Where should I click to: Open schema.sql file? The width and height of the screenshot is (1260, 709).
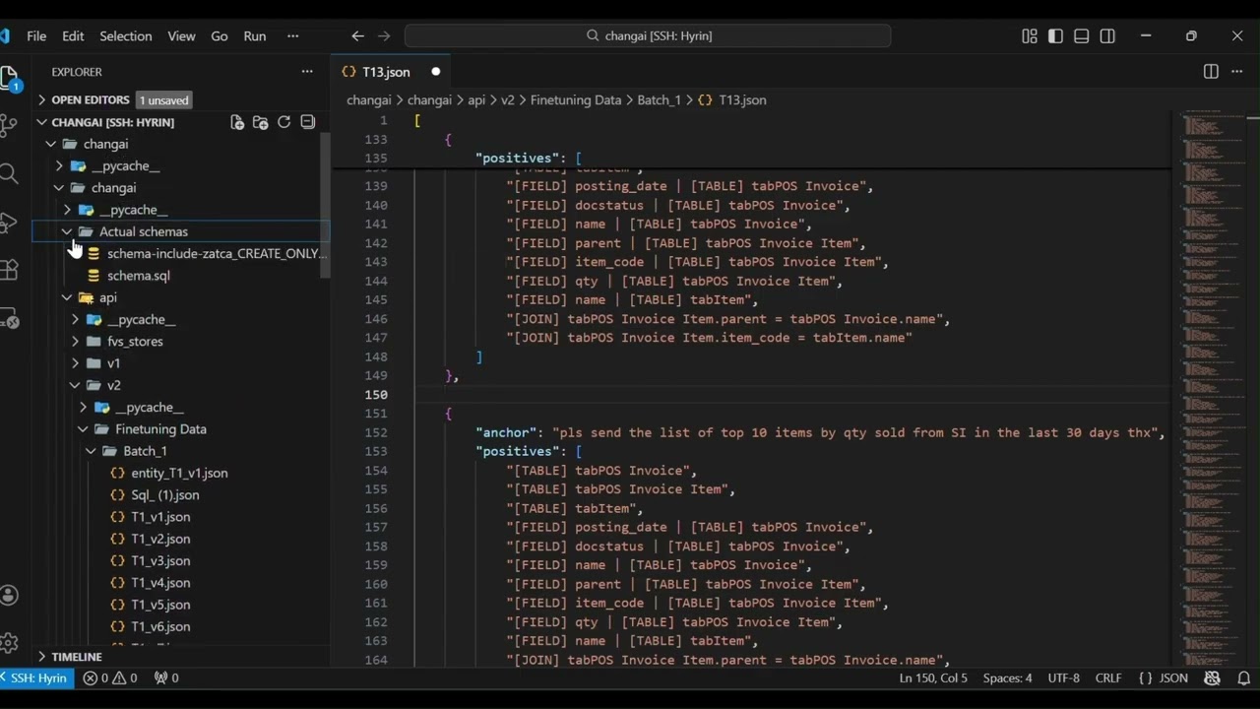pyautogui.click(x=139, y=276)
